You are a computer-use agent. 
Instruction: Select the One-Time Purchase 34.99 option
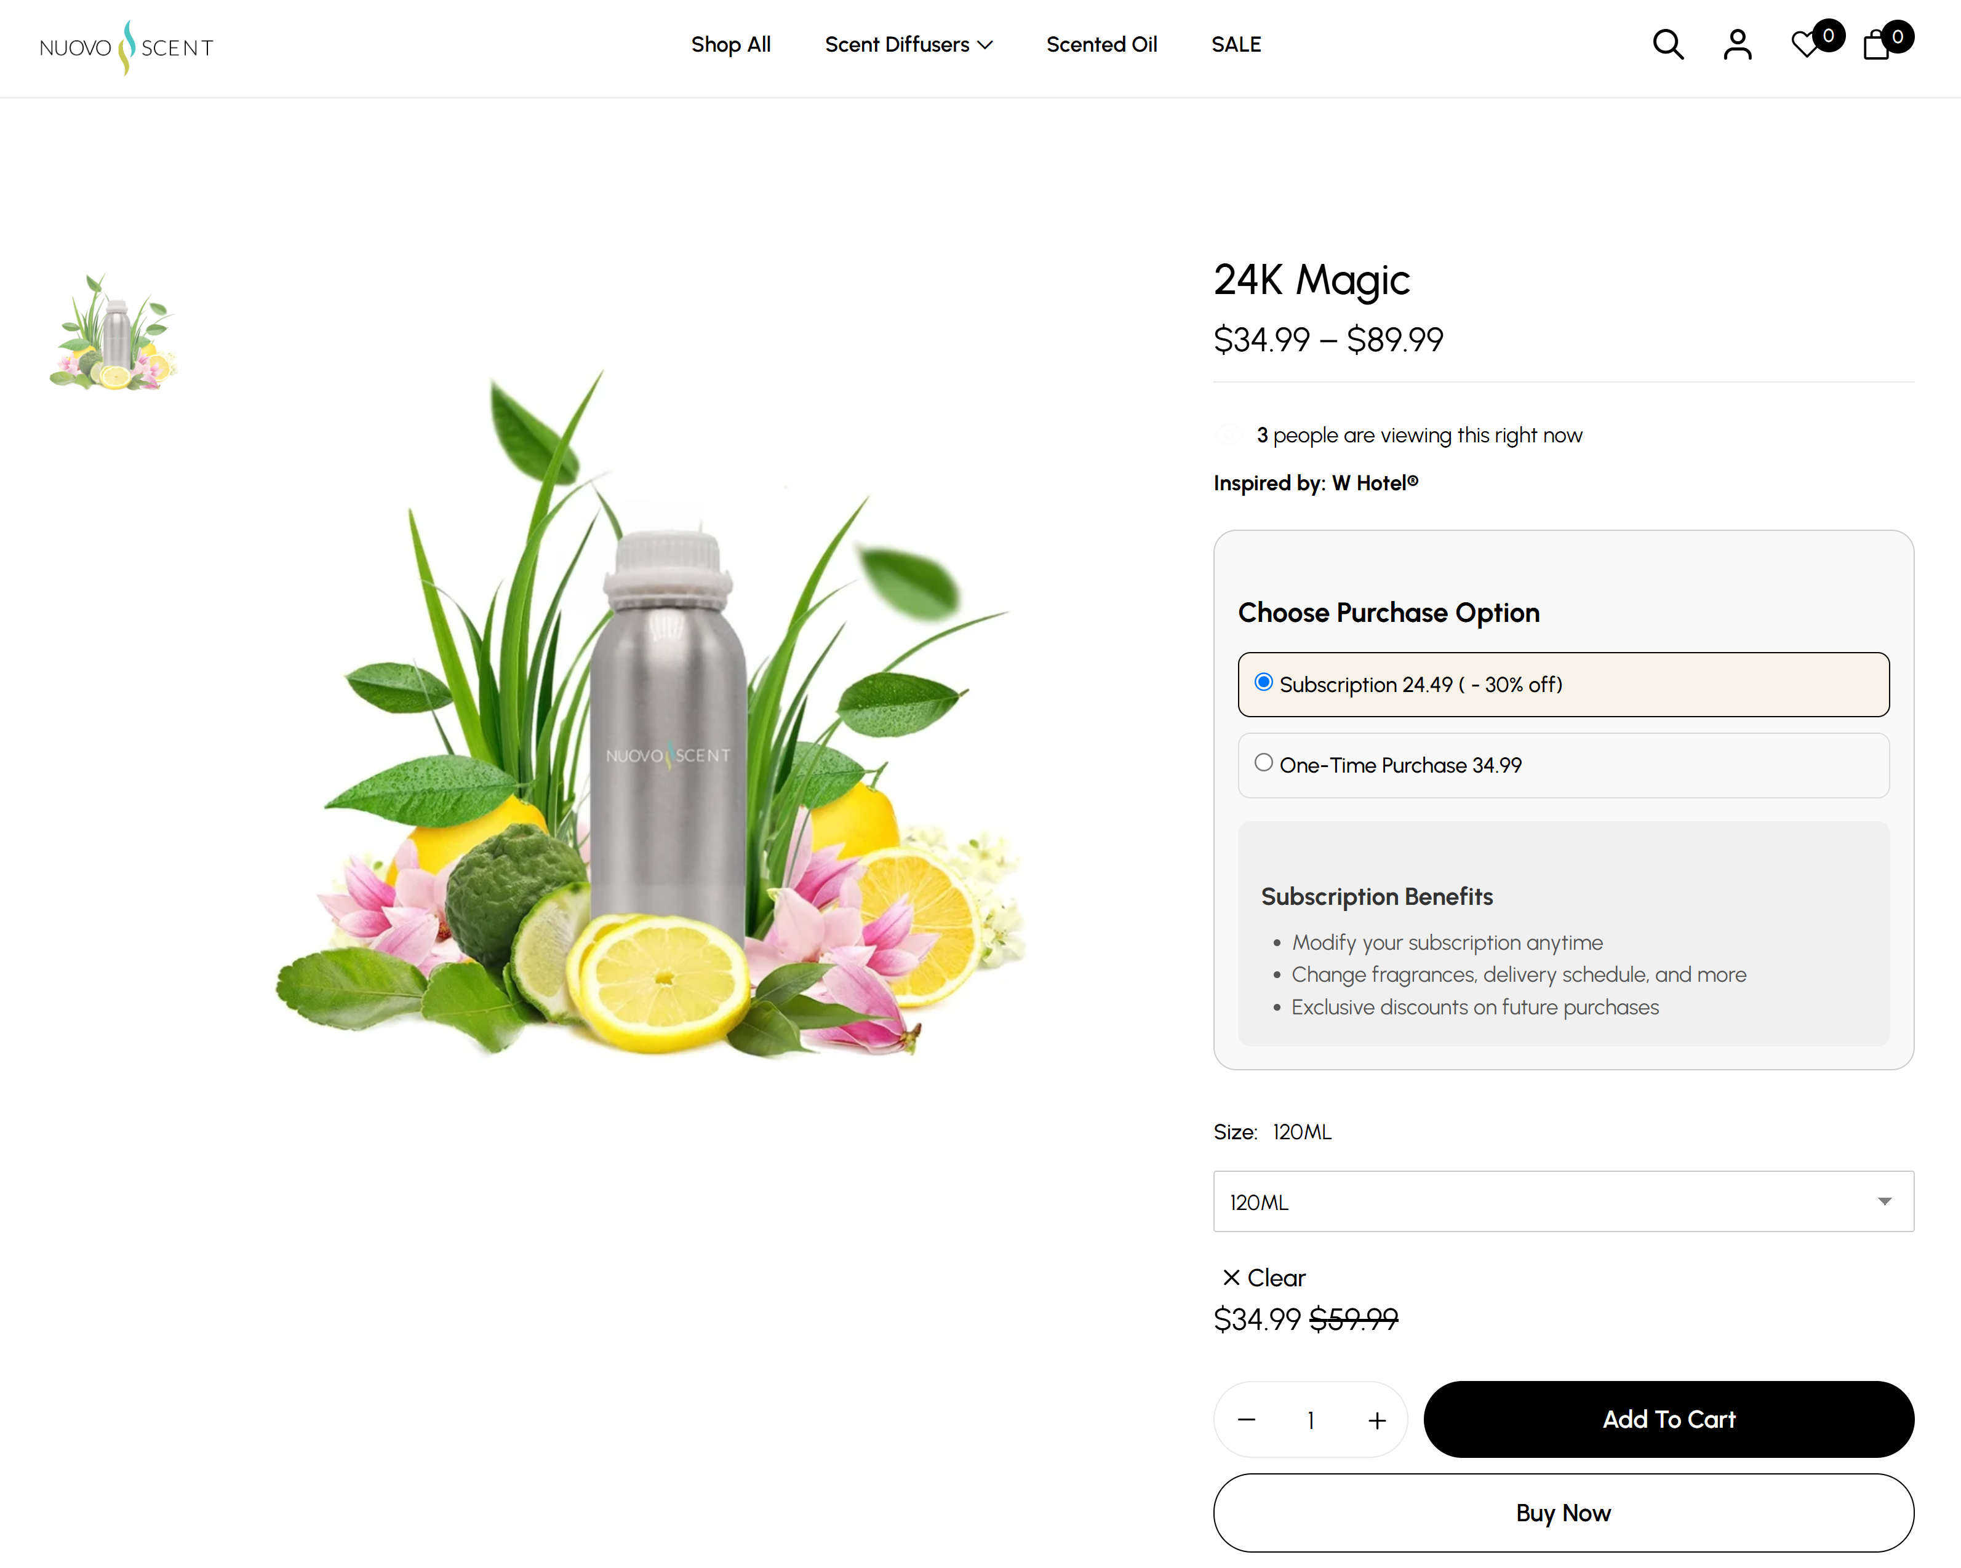(x=1263, y=763)
